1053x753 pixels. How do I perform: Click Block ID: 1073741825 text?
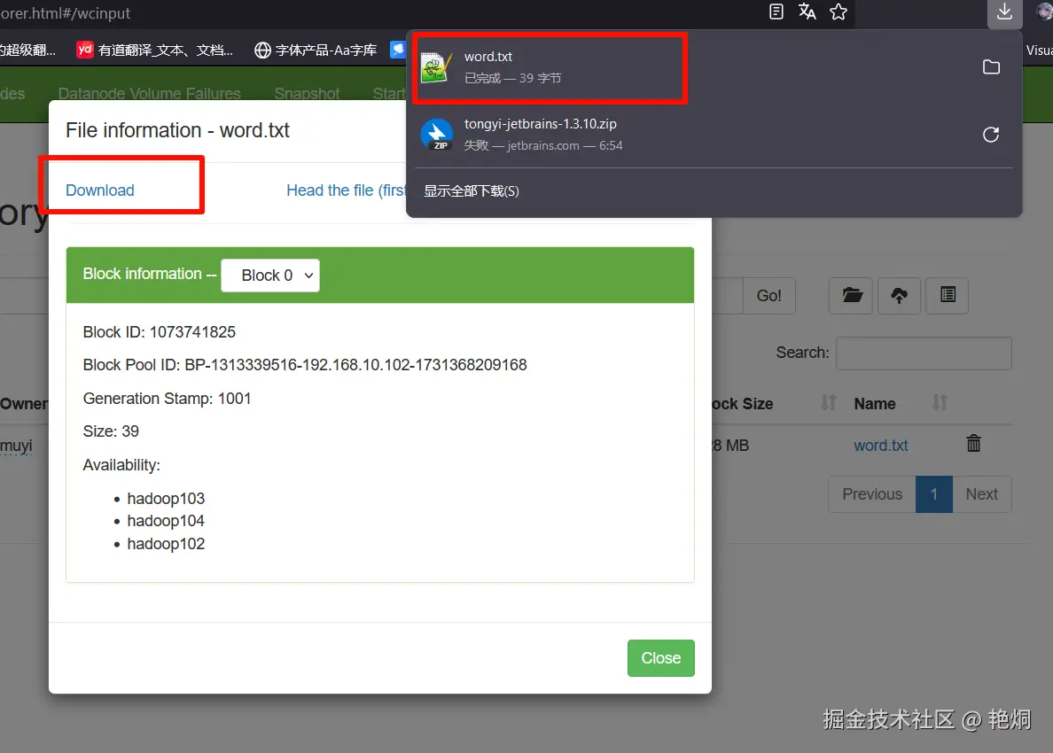coord(160,332)
